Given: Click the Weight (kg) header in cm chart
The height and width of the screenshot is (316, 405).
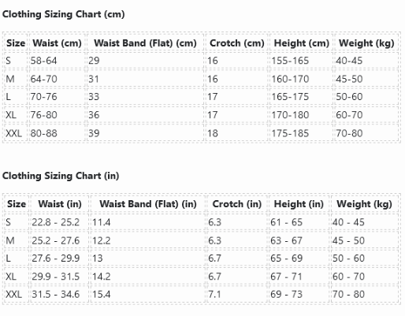Looking at the screenshot, I should pyautogui.click(x=366, y=43).
